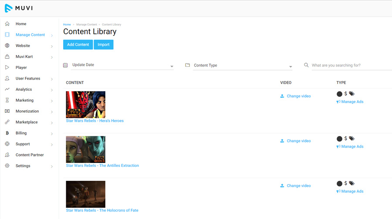The image size is (392, 219).
Task: Click the Analytics graph icon
Action: (7, 90)
